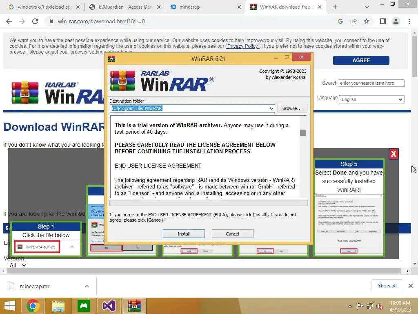This screenshot has width=418, height=314.
Task: Expand minecrap.rar download options chevron
Action: (x=87, y=286)
